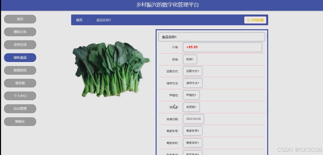323x155 pixels.
Task: Open the 留言板 message board
Action: [20, 83]
